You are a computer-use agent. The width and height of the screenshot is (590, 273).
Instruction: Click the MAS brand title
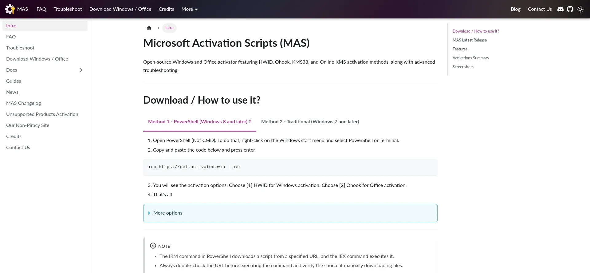point(23,9)
